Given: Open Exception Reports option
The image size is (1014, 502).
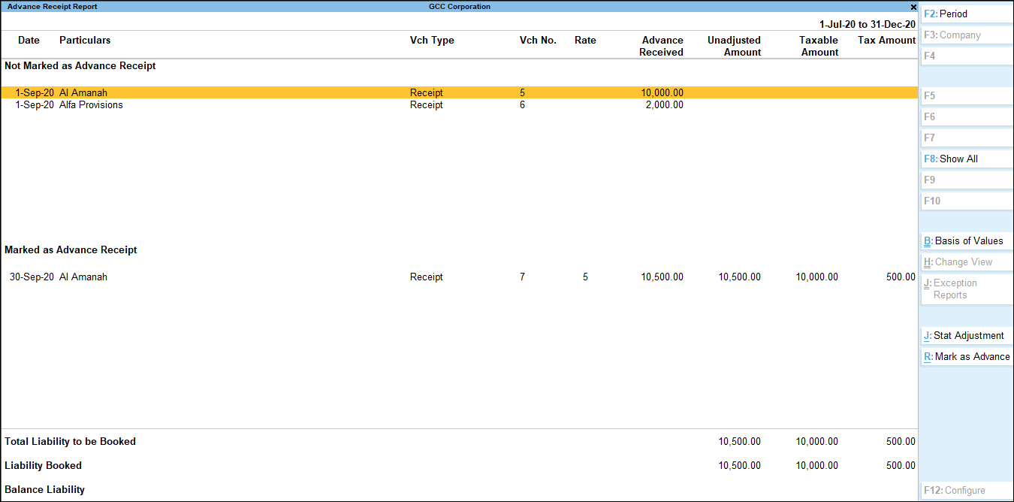Looking at the screenshot, I should [967, 289].
